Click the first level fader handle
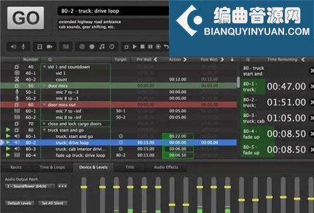The image size is (314, 213). (x=84, y=187)
